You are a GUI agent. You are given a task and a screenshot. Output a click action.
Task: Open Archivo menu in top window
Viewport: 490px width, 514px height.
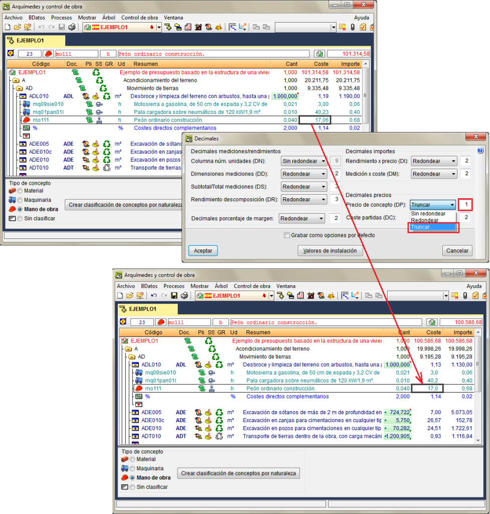click(14, 18)
